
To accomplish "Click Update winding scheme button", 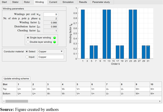I will point(16,78).
